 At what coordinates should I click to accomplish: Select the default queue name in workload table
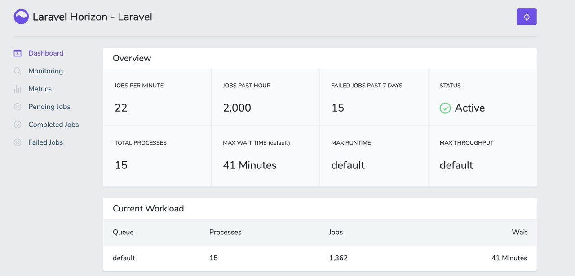point(124,258)
